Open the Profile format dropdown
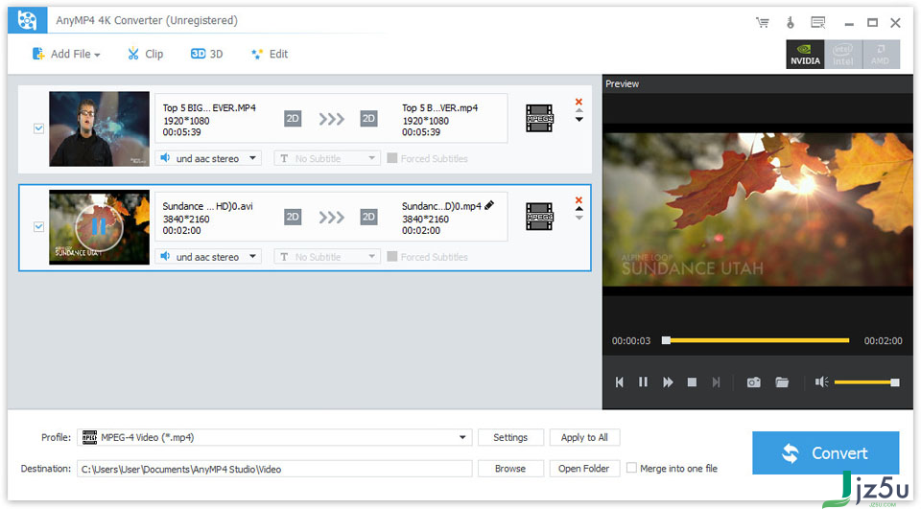Screen dimensions: 921x509 [x=274, y=437]
